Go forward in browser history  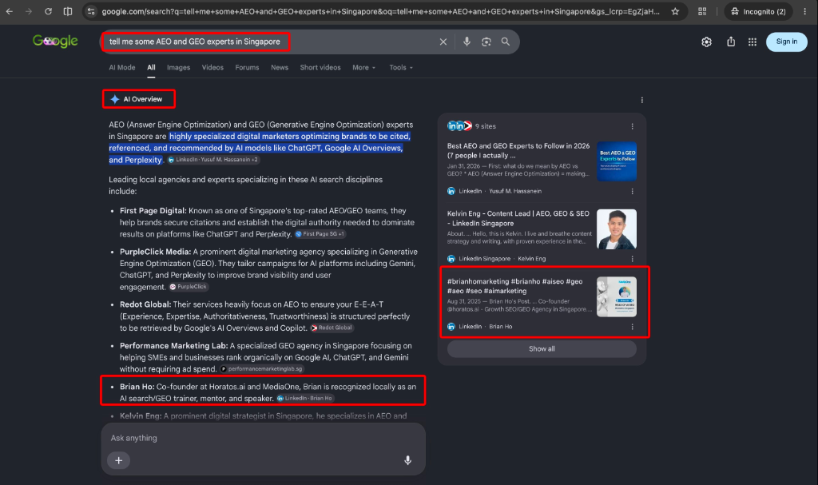[29, 11]
